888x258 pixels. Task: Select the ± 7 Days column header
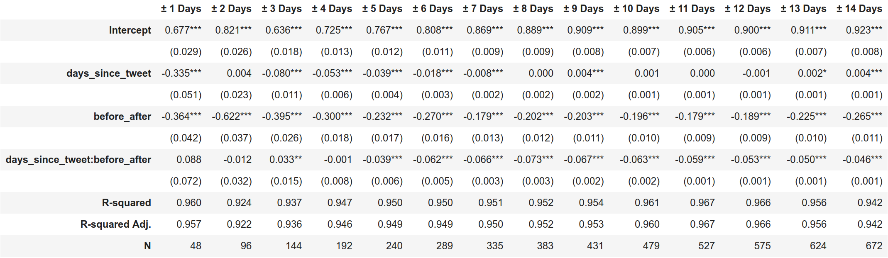(x=483, y=9)
